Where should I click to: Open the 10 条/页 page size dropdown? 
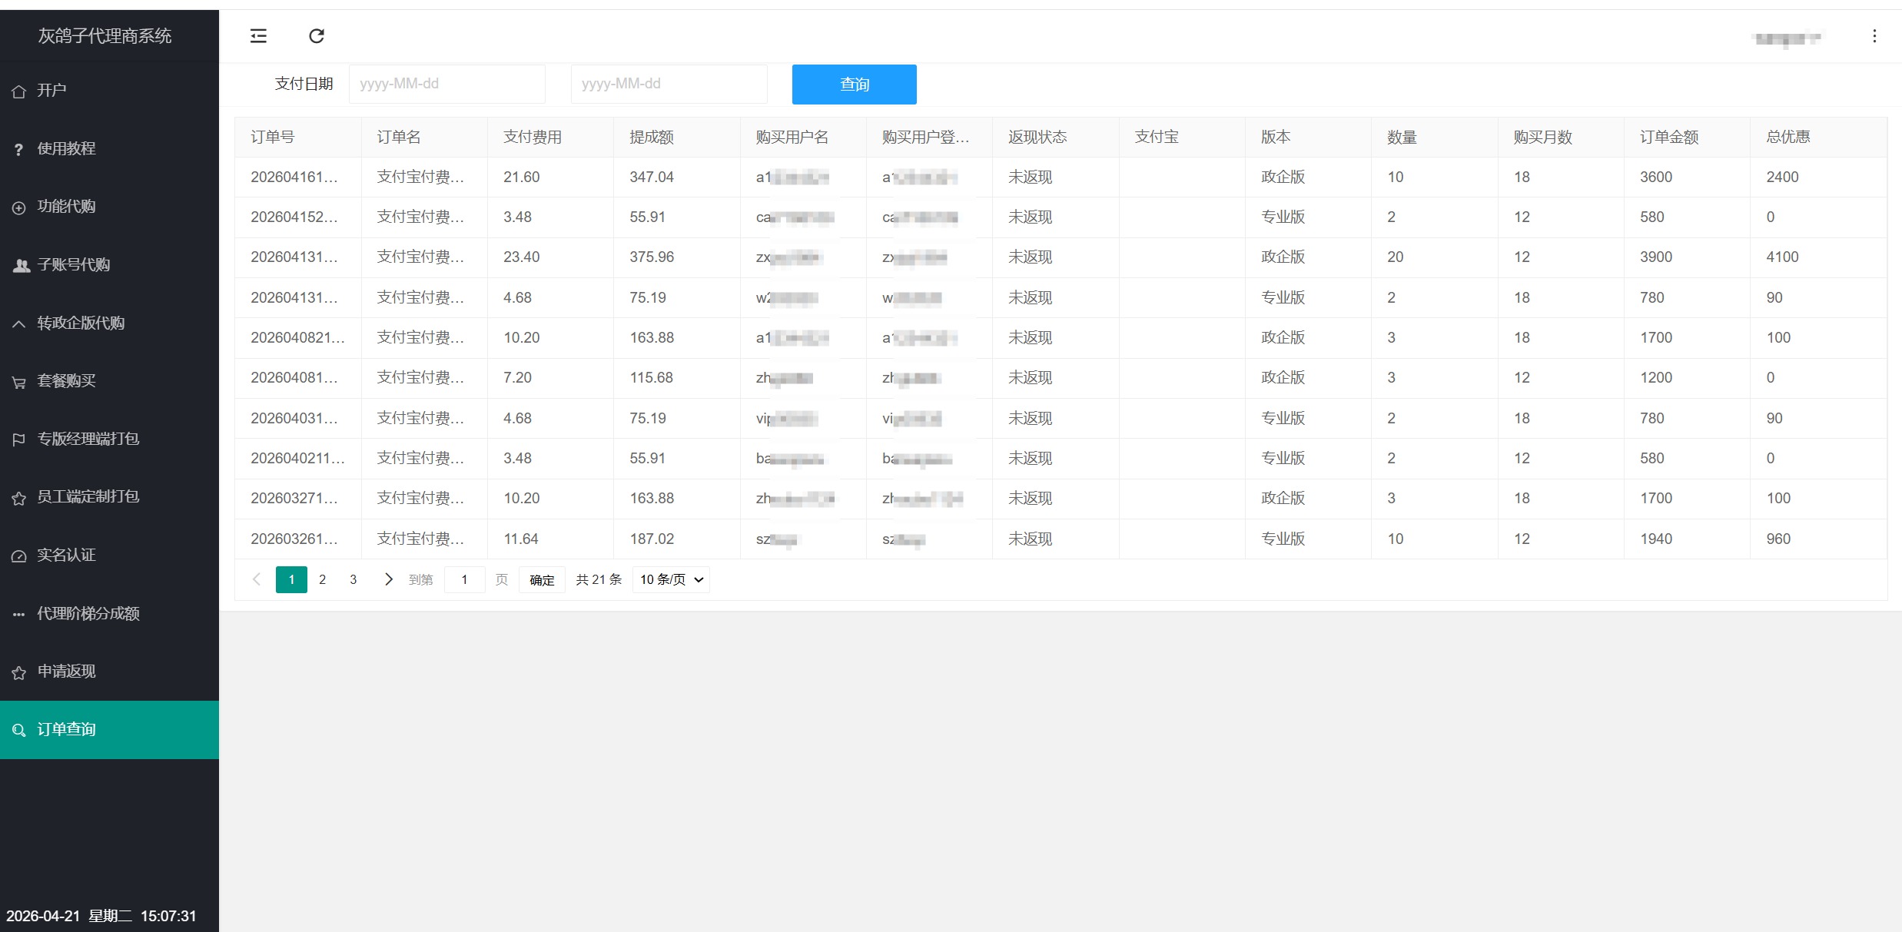click(x=671, y=580)
